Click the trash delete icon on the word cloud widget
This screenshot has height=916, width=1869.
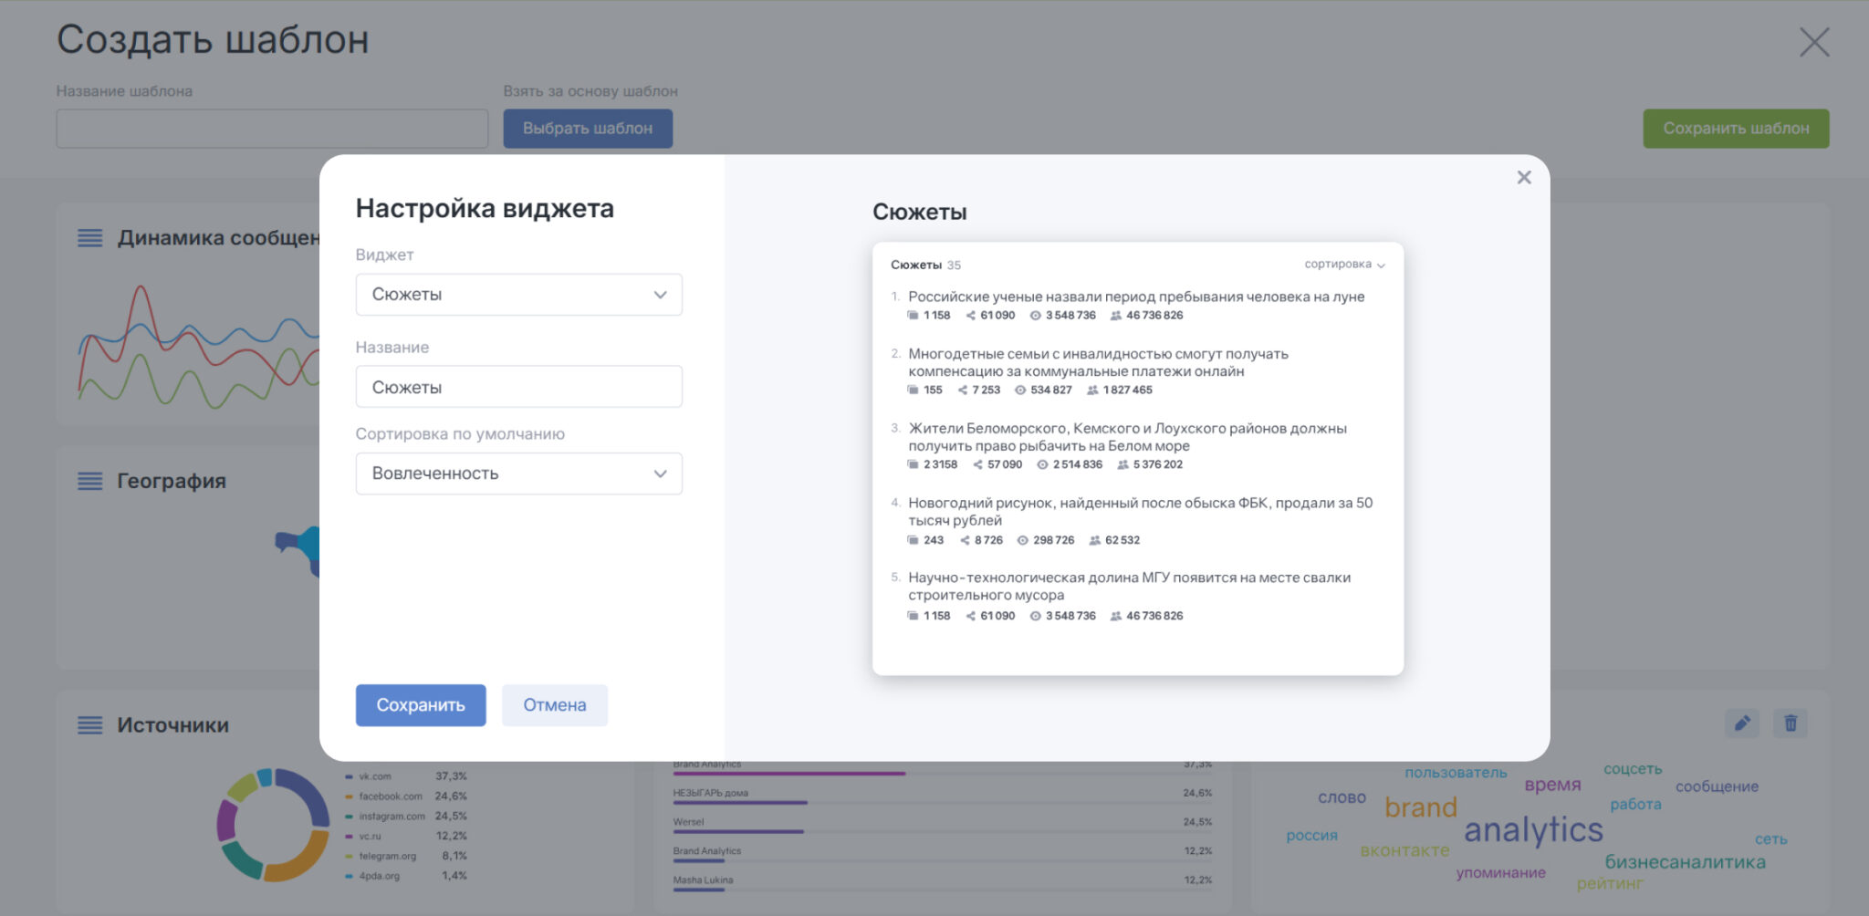[1791, 723]
